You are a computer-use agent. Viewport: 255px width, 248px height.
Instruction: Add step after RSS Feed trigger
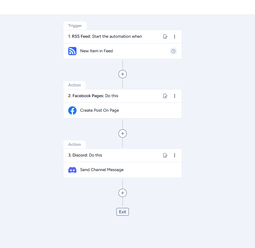pyautogui.click(x=122, y=74)
